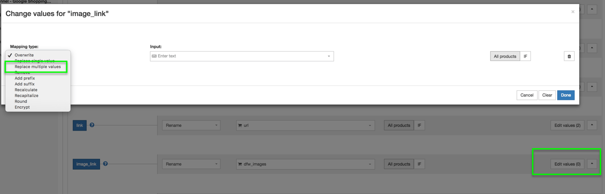Close the Change values dialog

573,12
